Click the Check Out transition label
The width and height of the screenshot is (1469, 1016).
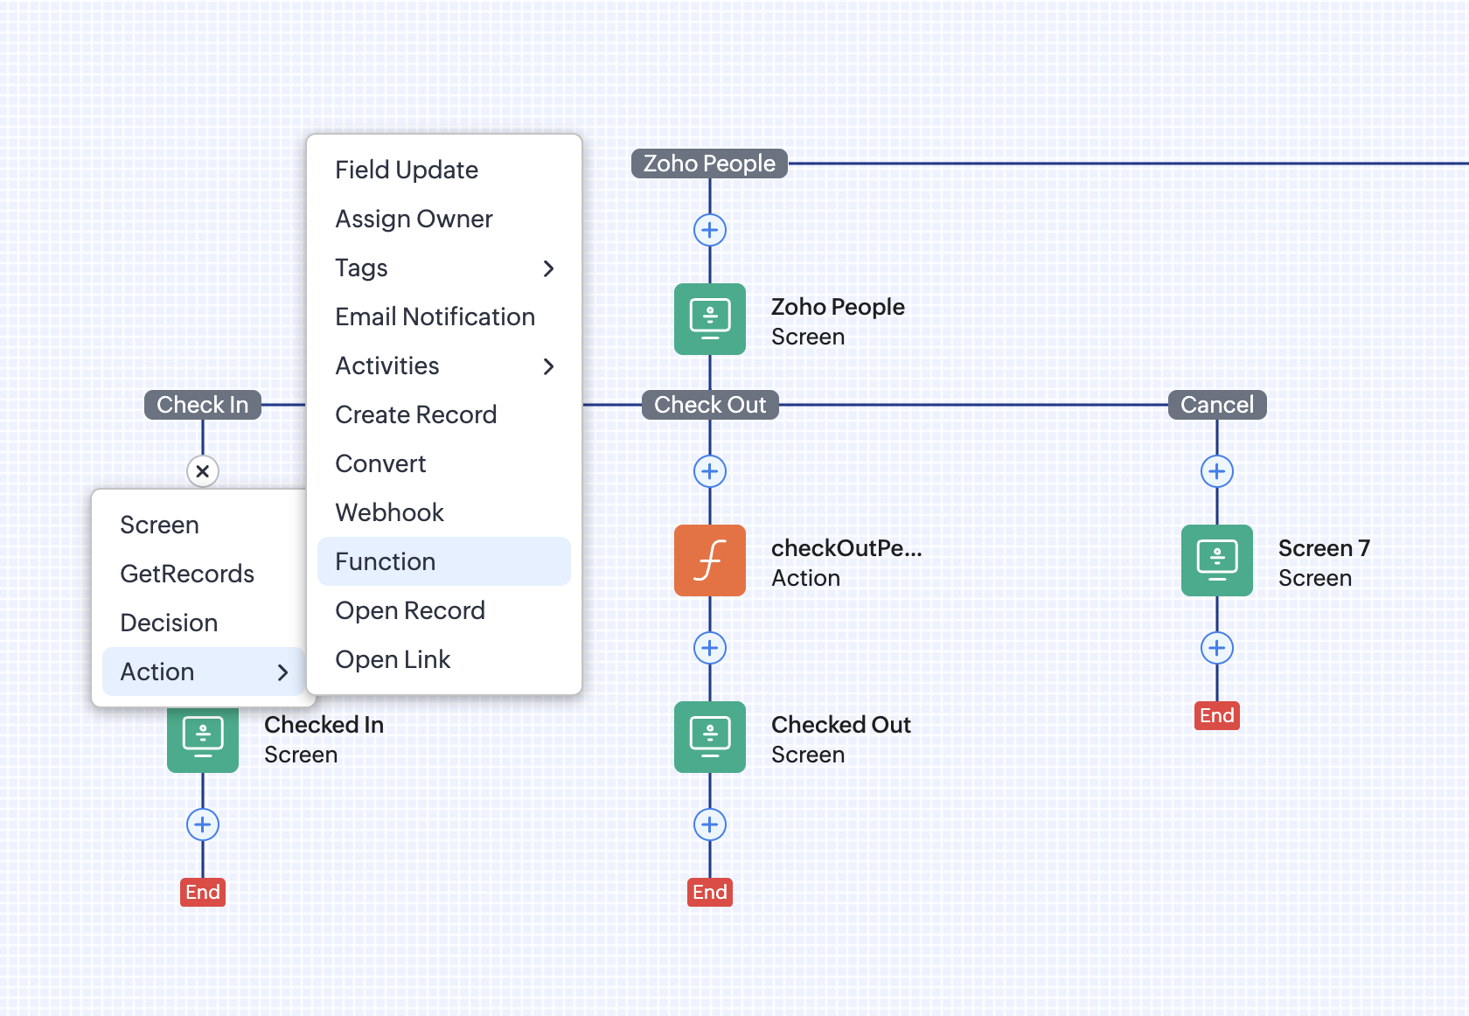(x=710, y=405)
